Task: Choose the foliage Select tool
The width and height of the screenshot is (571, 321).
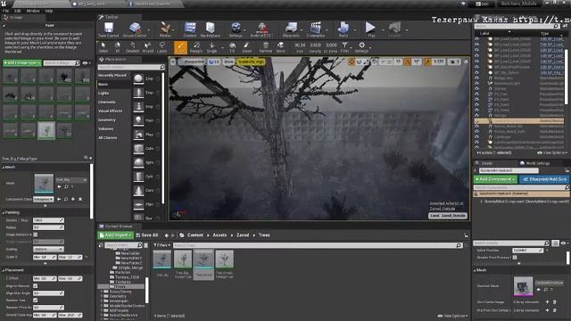Action: (103, 47)
